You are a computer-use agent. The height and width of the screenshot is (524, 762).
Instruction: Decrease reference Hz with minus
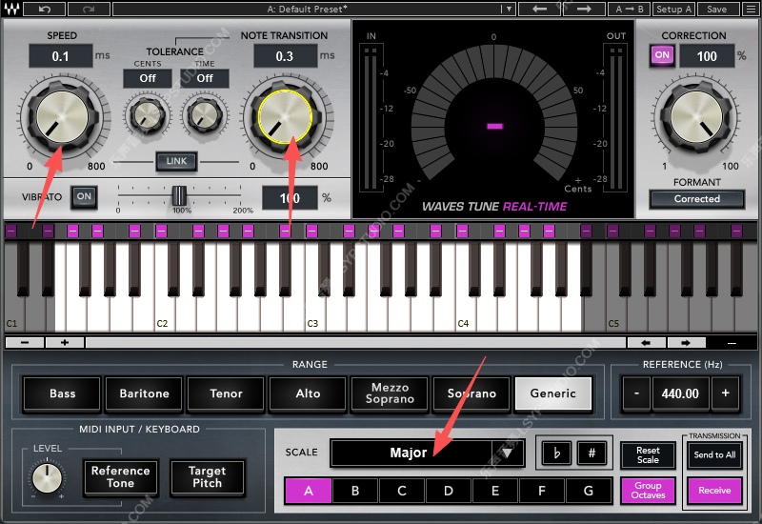click(636, 393)
